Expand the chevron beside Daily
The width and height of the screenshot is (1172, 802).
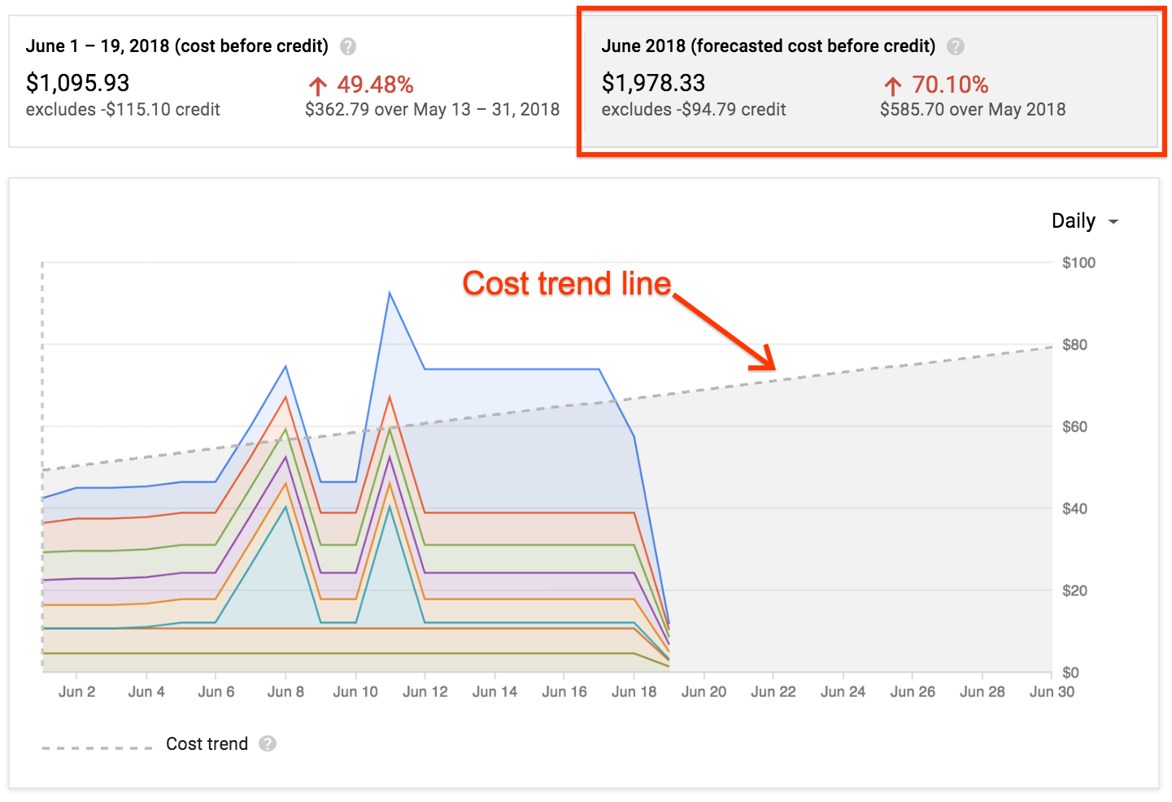[1113, 220]
